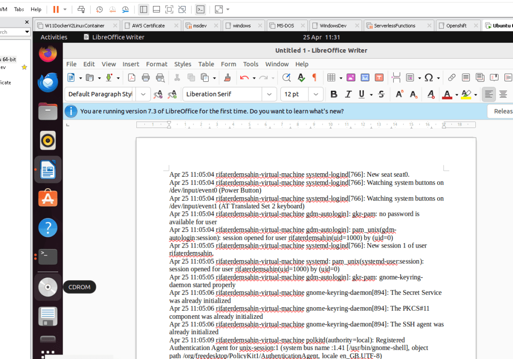This screenshot has width=513, height=359.
Task: Open the paste options dropdown arrow
Action: click(x=214, y=78)
